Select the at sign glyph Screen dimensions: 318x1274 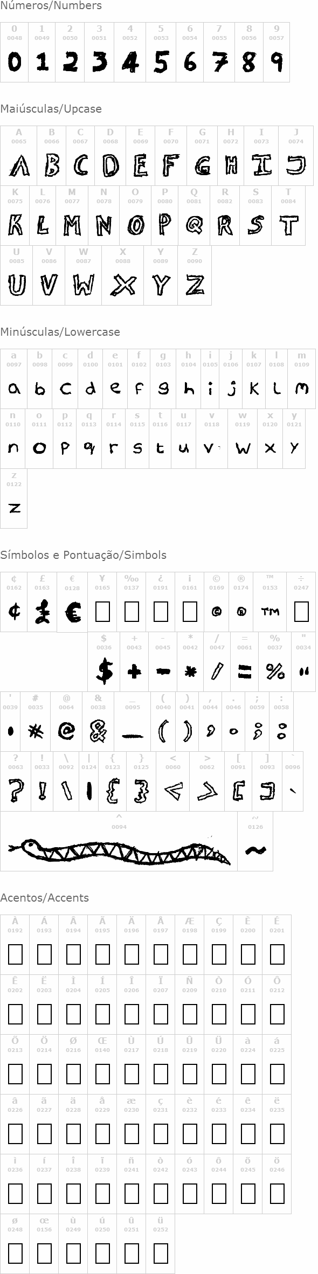[66, 731]
